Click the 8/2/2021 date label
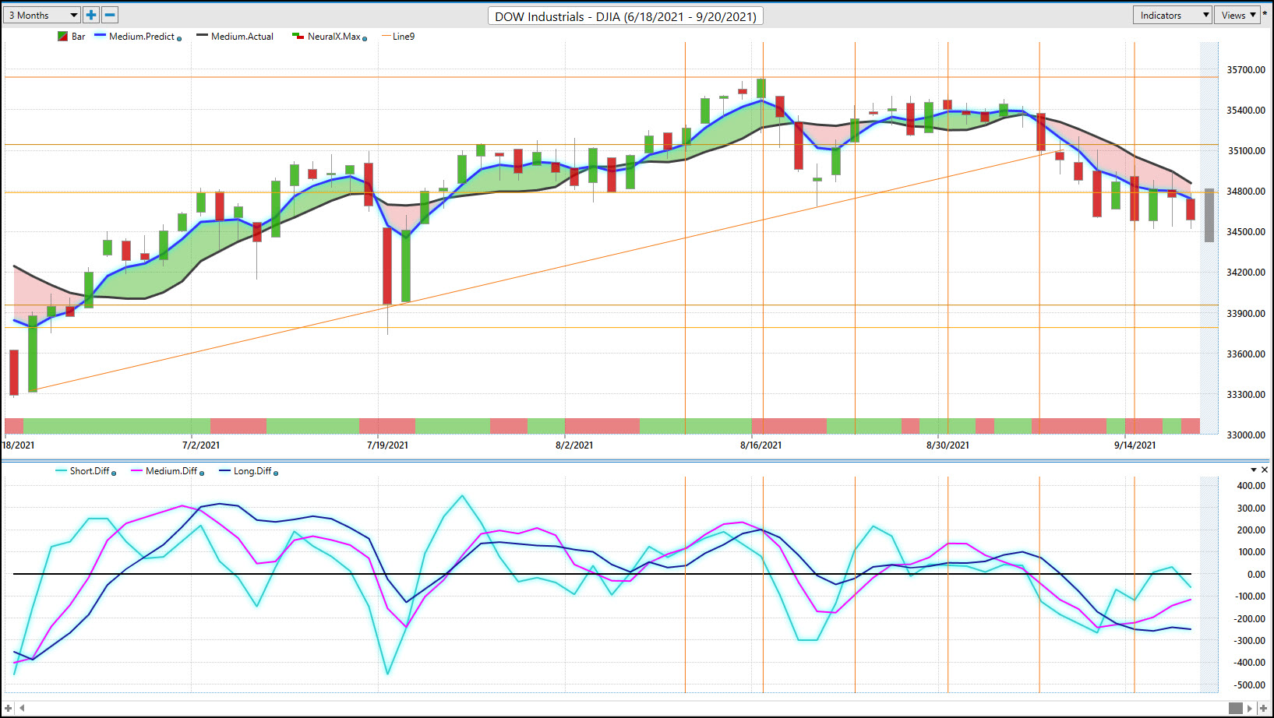 point(574,445)
